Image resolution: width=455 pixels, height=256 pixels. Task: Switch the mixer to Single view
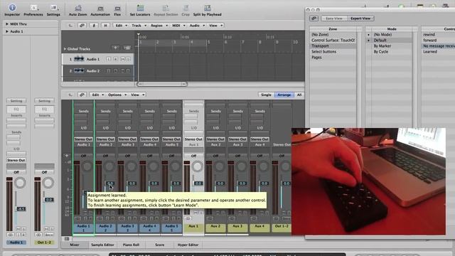coord(266,95)
